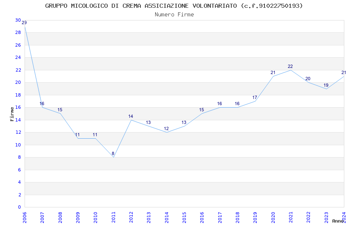Screen dimensions: 348x225
Task: Select the data point 12 at 2014
Action: [166, 128]
